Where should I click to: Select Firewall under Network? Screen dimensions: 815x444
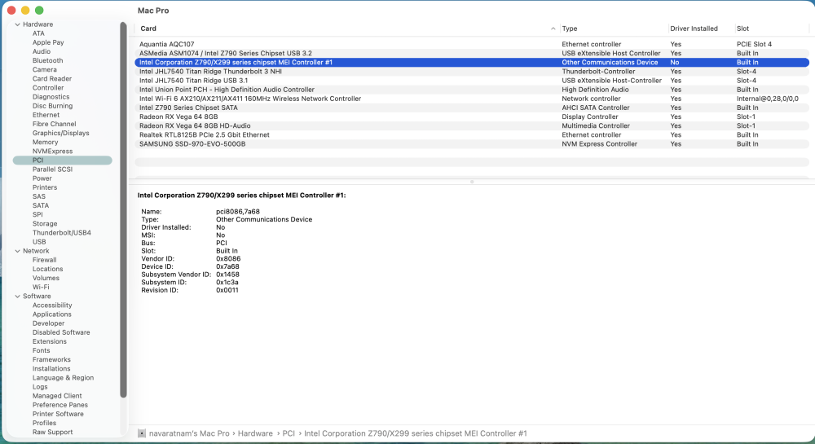click(x=45, y=260)
